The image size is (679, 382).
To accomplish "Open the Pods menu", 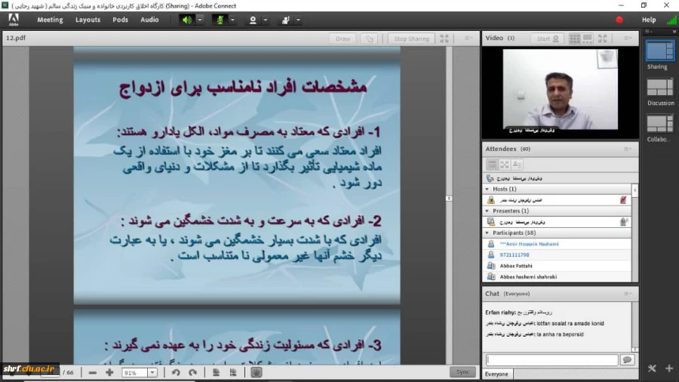I will tap(121, 20).
